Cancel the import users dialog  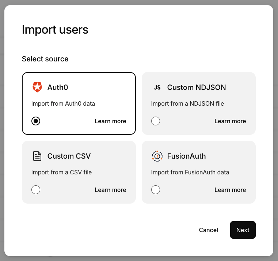(209, 230)
